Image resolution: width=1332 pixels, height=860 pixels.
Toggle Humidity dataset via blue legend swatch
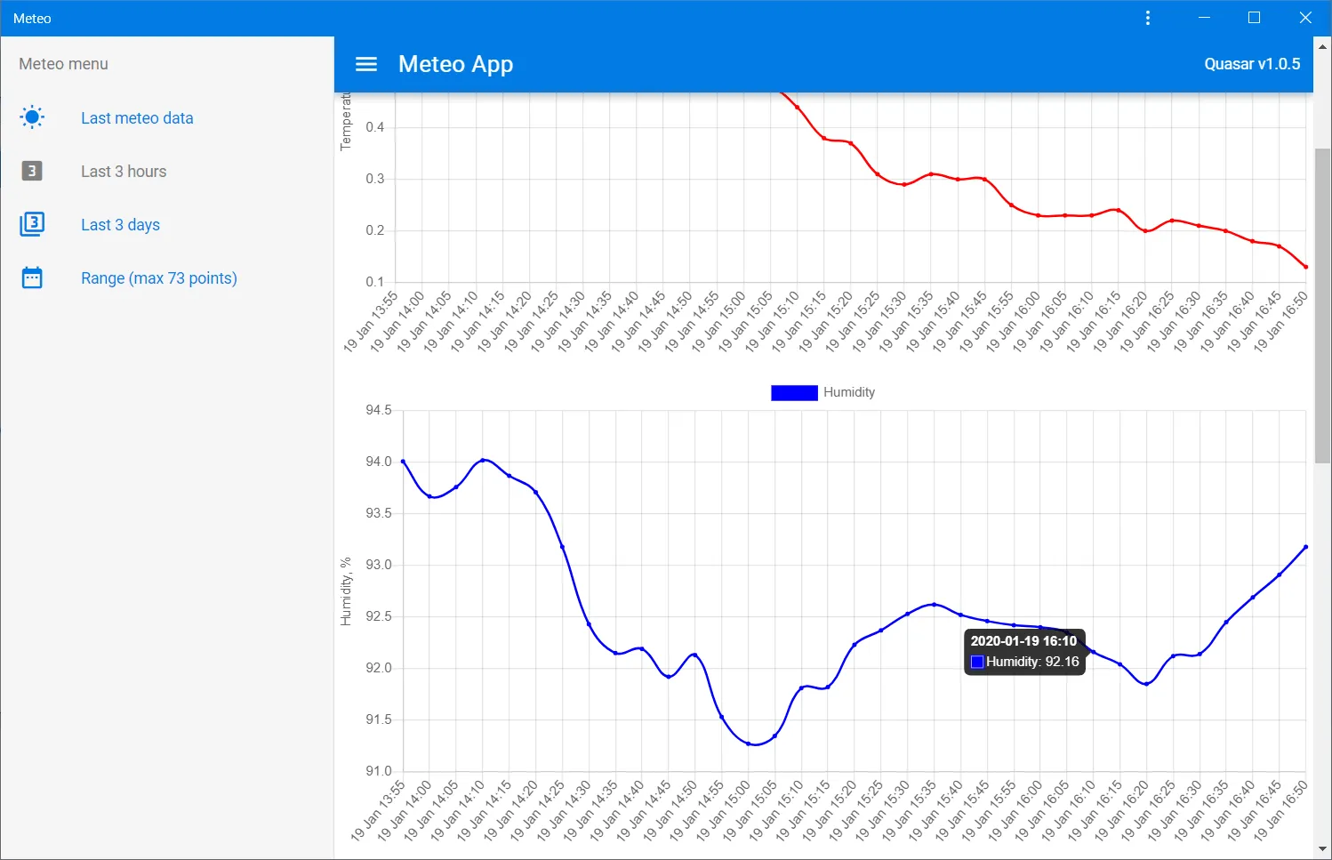793,392
